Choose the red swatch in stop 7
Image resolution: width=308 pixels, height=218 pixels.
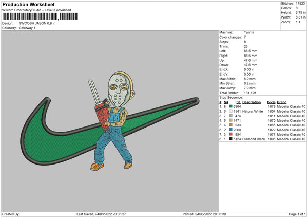coord(230,134)
